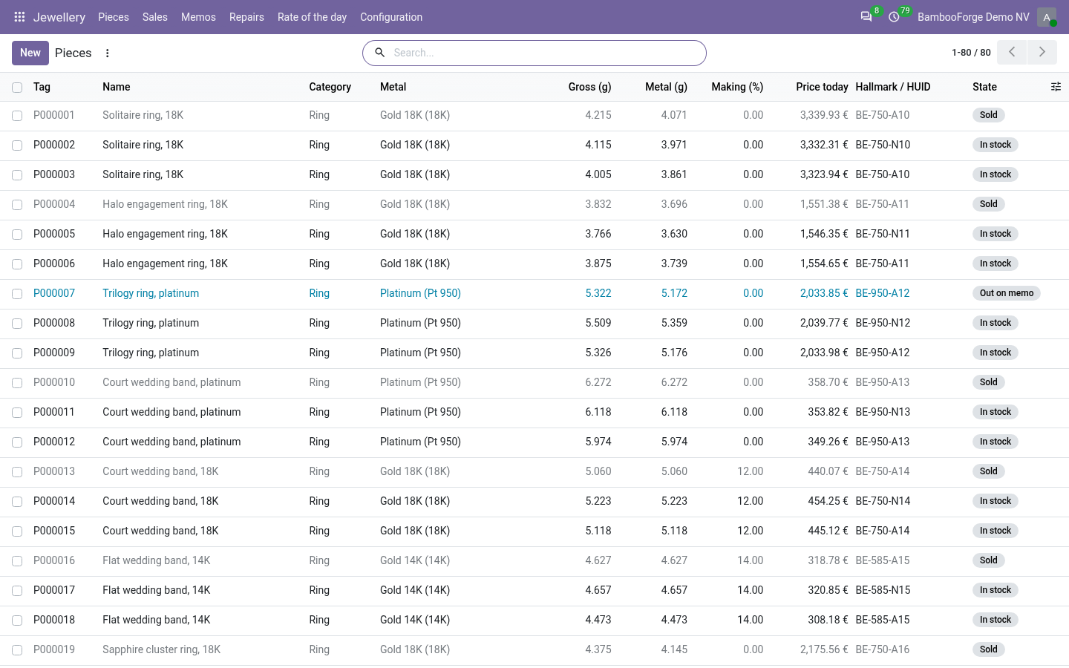1069x668 pixels.
Task: Select the checkbox for piece P000005
Action: point(17,235)
